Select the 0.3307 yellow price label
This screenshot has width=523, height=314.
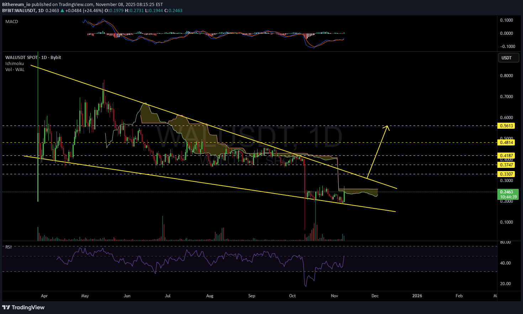507,174
